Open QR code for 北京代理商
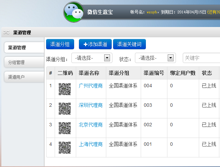220x167 pixels. point(65,128)
